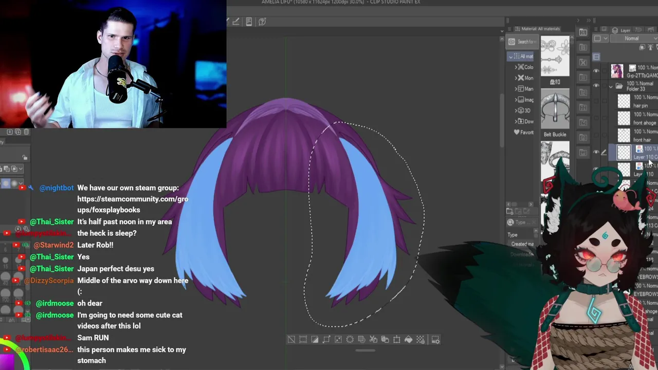Hide the G-p-2TTbQAMC image layer
This screenshot has height=370, width=658.
click(x=596, y=71)
